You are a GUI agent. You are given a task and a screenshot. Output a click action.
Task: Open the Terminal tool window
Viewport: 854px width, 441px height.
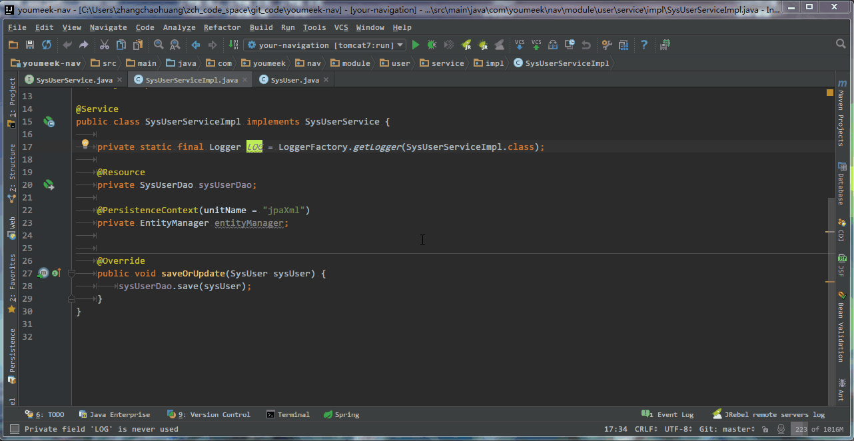[288, 414]
